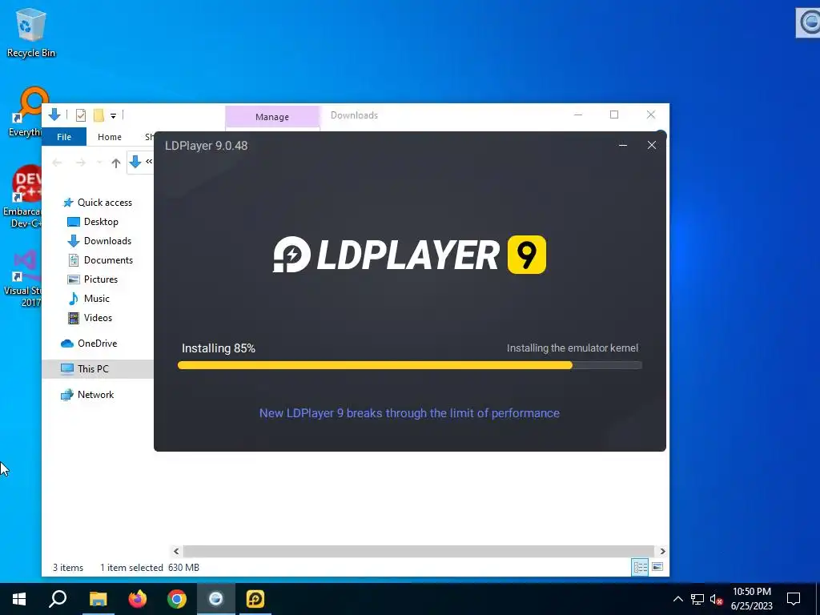The image size is (820, 615).
Task: Open the clock showing 10:50 PM
Action: point(751,599)
